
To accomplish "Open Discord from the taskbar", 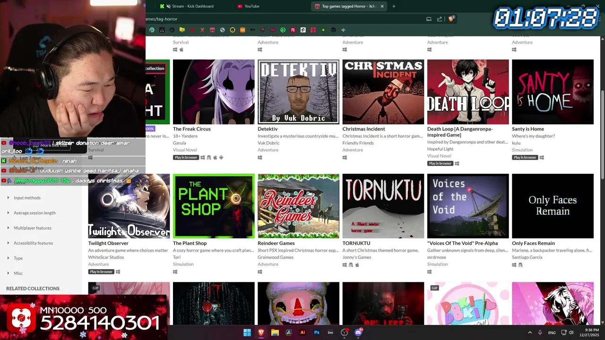I will click(358, 332).
